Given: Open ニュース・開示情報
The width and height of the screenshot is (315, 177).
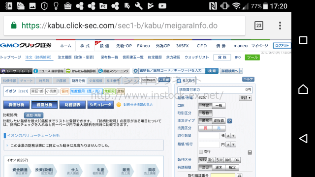Looking at the screenshot, I should (x=49, y=71).
